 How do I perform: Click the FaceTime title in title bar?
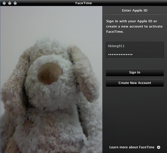[x=83, y=3]
